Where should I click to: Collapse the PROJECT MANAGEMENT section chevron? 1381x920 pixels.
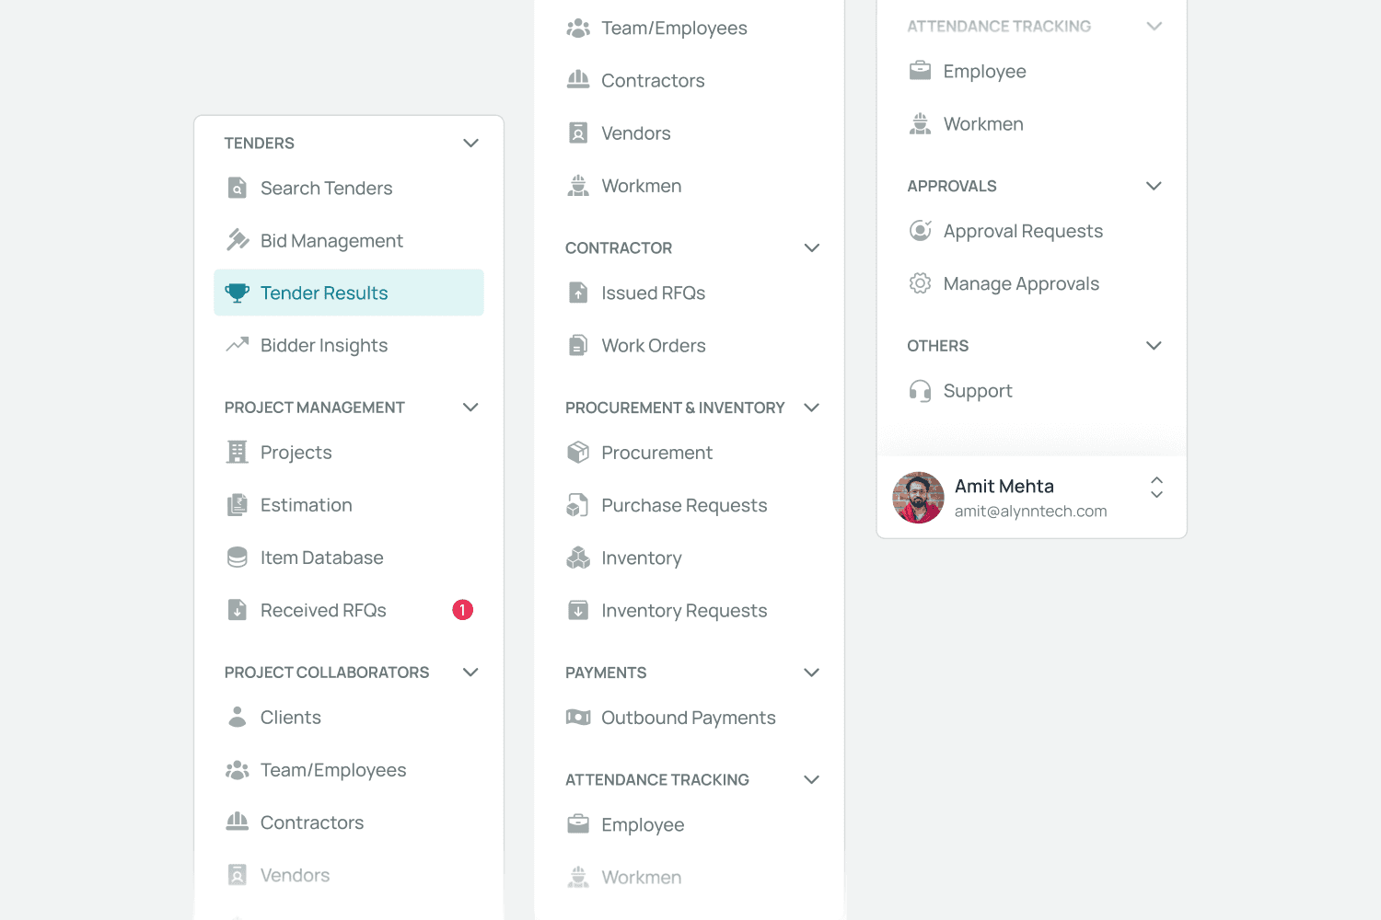(470, 407)
